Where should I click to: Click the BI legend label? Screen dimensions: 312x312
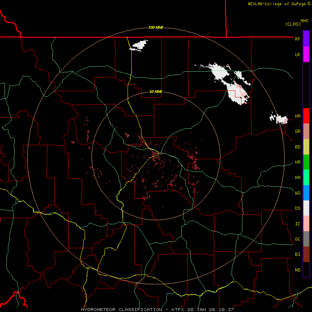[x=297, y=254]
